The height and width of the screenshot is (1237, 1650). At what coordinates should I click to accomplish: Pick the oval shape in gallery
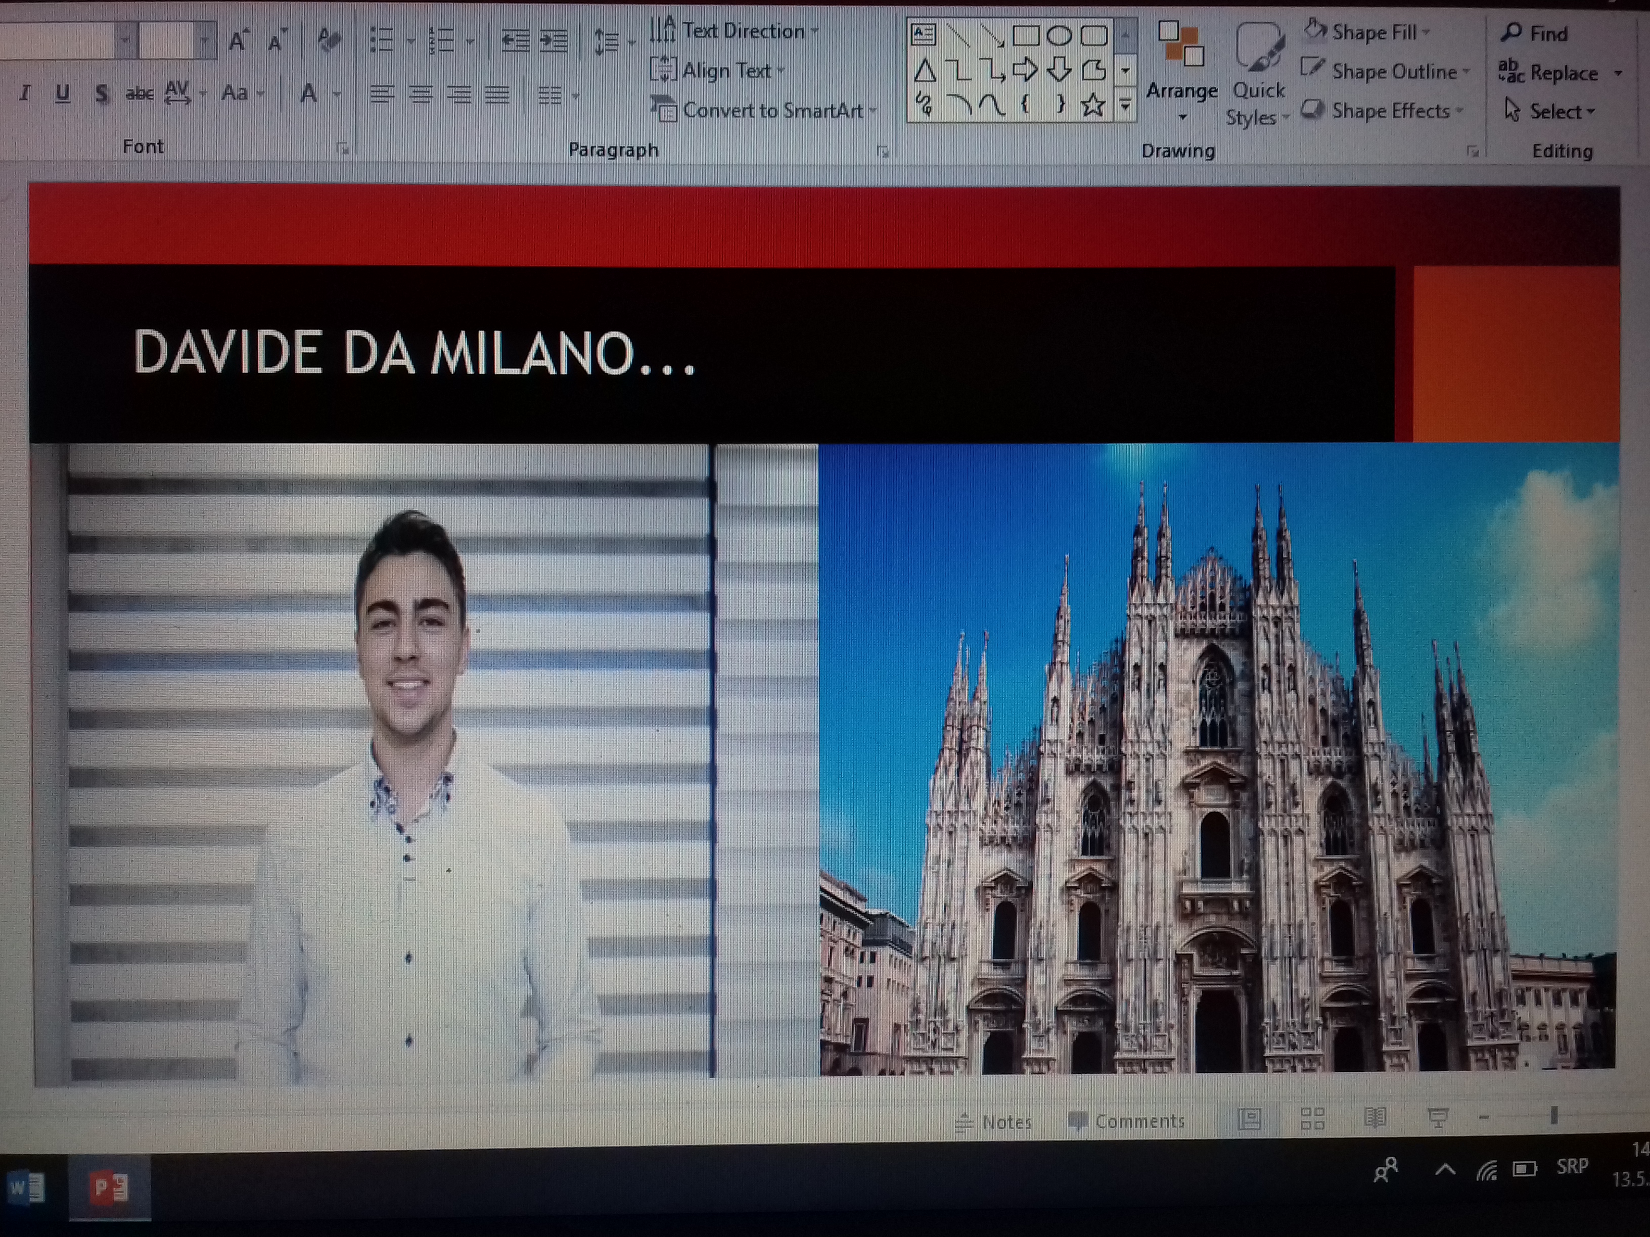point(1059,35)
